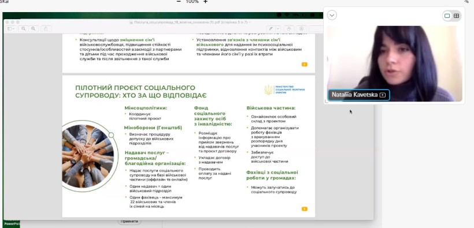Collapse the video panel with the chevron button
The width and height of the screenshot is (474, 228).
[x=332, y=15]
